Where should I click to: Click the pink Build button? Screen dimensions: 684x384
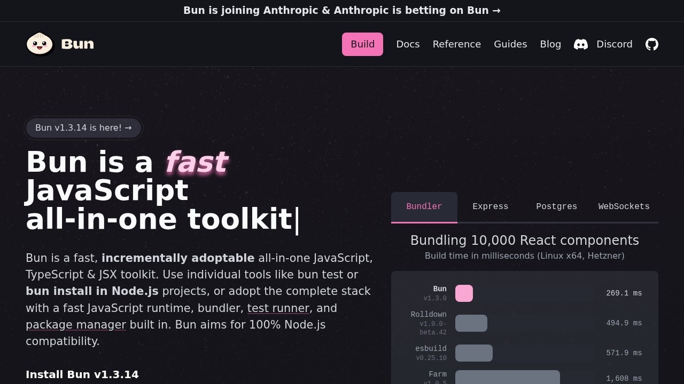362,44
